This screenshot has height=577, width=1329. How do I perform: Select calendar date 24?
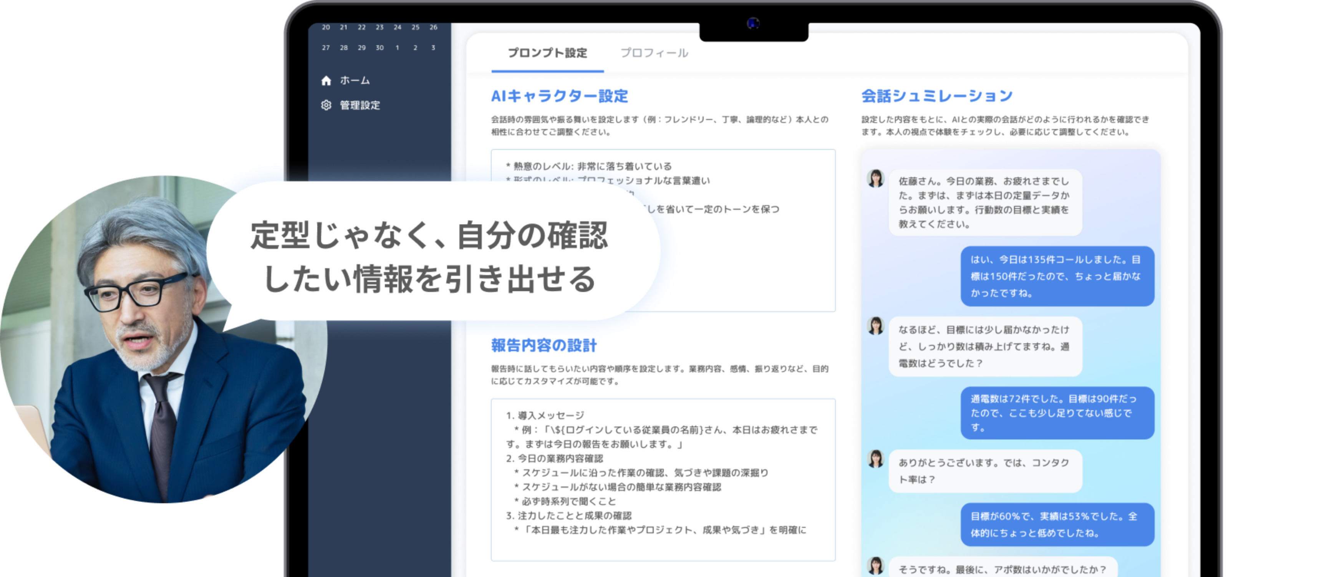(397, 27)
